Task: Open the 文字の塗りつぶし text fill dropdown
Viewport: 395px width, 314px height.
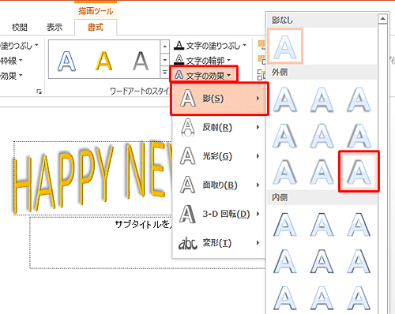Action: click(x=210, y=46)
